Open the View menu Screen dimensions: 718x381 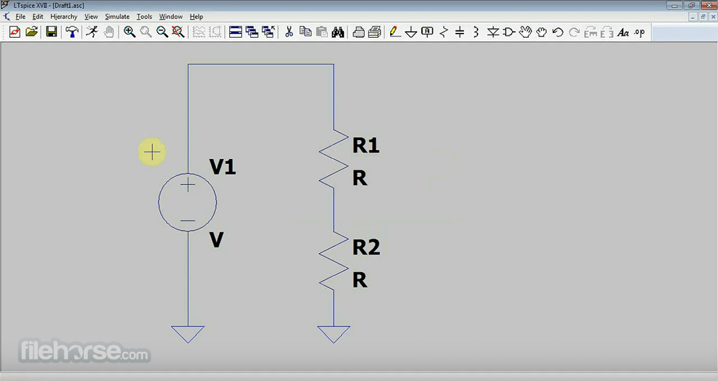(91, 17)
